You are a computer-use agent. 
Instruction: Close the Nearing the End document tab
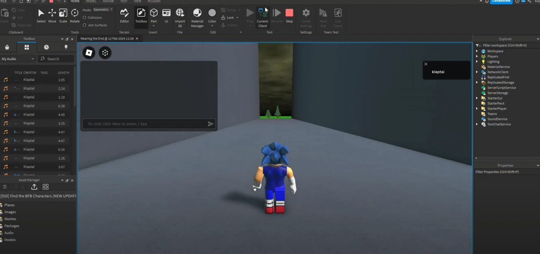pyautogui.click(x=137, y=39)
